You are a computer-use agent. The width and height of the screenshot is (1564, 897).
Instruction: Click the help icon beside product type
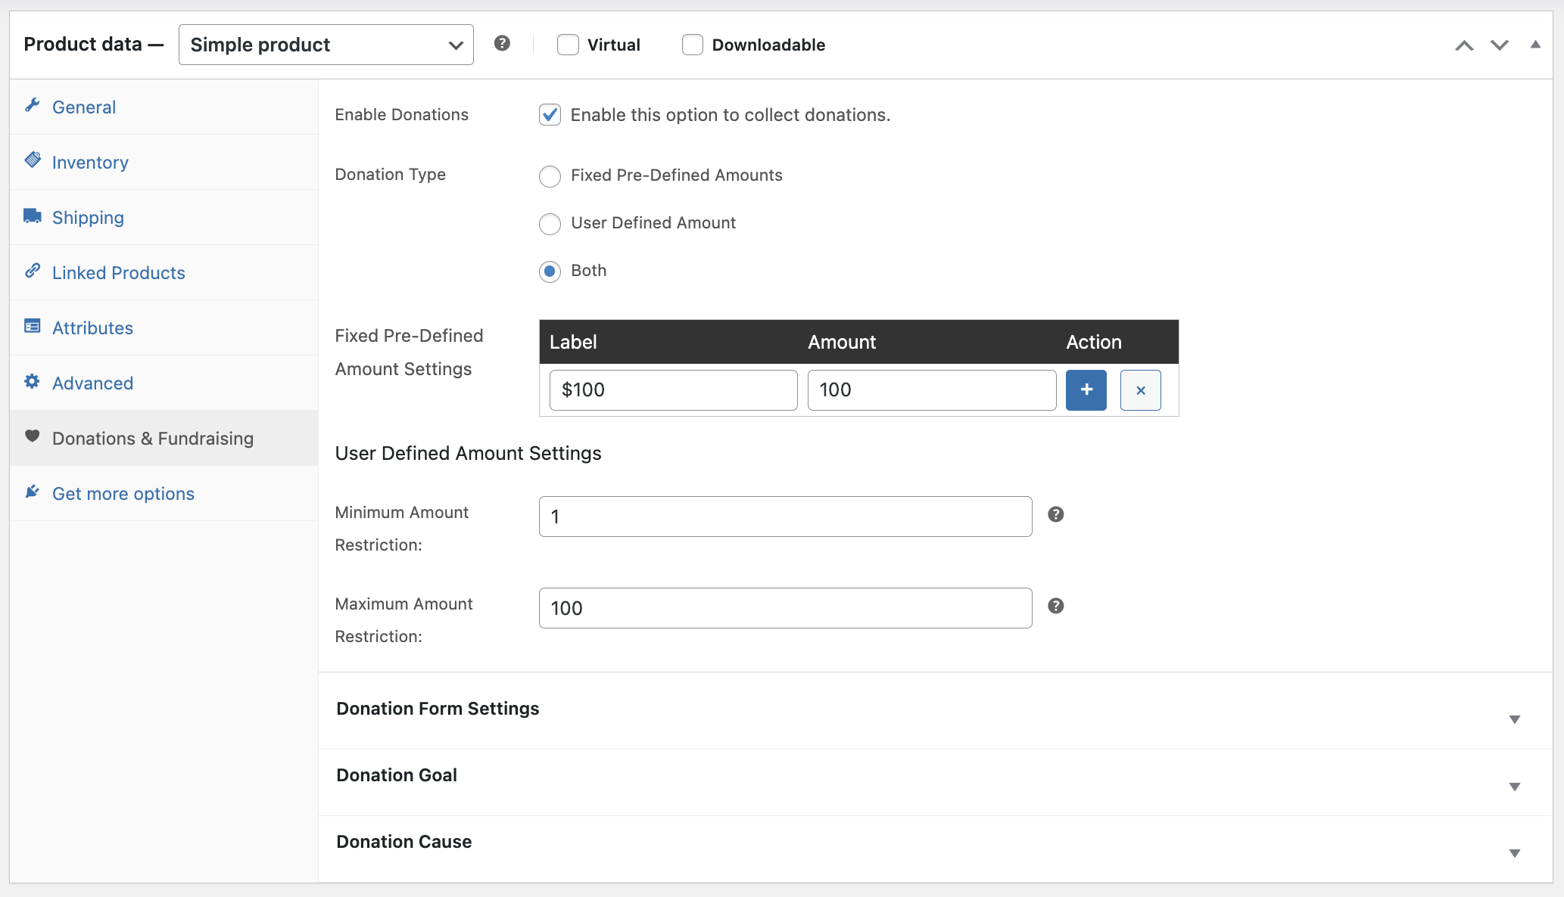[x=502, y=44]
